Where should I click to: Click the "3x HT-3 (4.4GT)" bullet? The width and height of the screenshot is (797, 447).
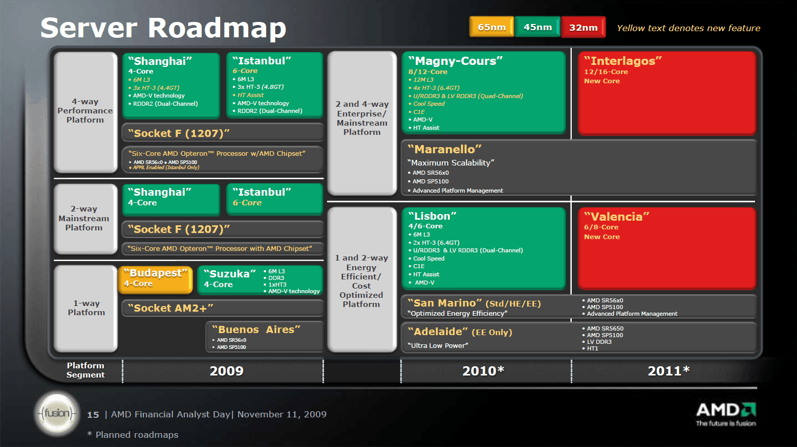point(156,88)
